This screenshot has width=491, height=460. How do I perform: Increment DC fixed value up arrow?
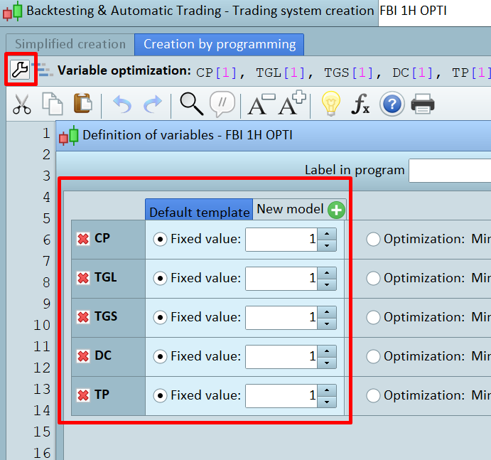(x=327, y=351)
